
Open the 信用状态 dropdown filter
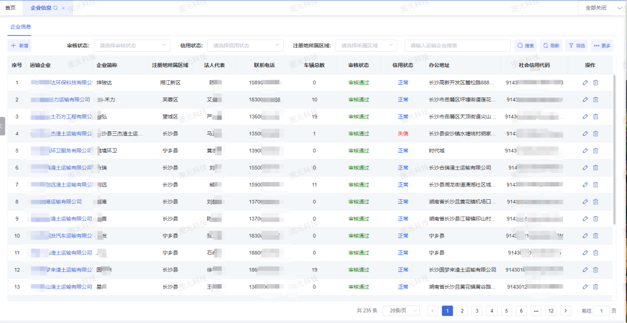[245, 45]
